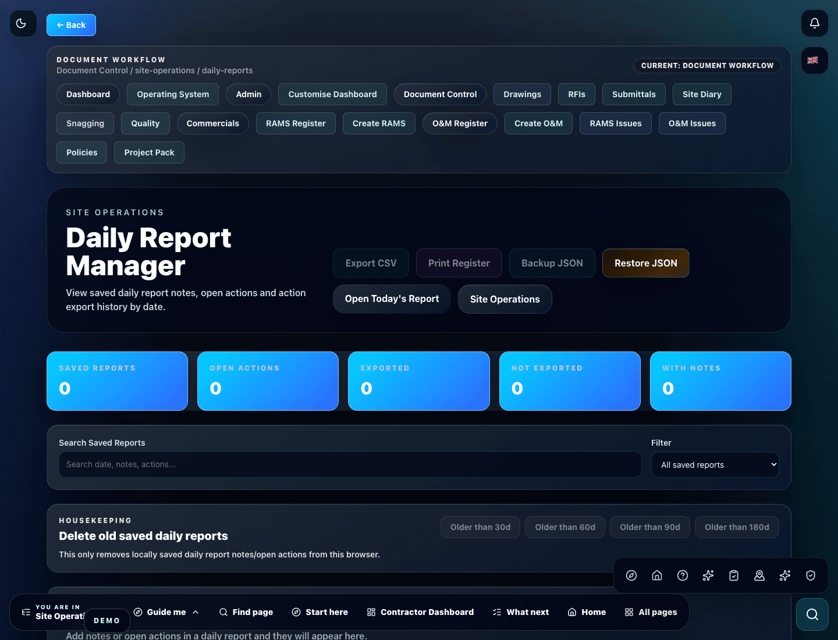Image resolution: width=838 pixels, height=640 pixels.
Task: Open O&M Issues
Action: pos(692,123)
